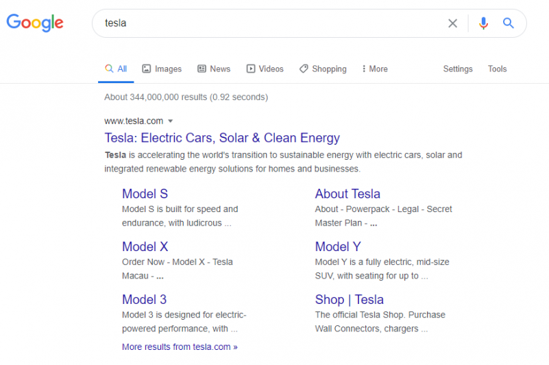
Task: Clear the search box with the X icon
Action: pyautogui.click(x=452, y=23)
